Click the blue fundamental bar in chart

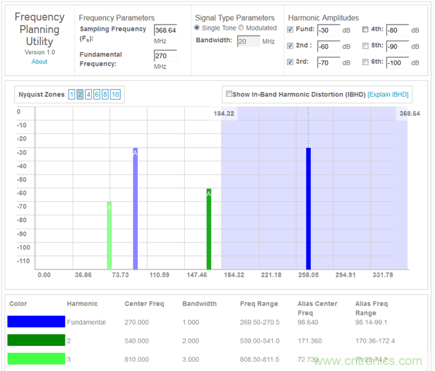coord(308,208)
